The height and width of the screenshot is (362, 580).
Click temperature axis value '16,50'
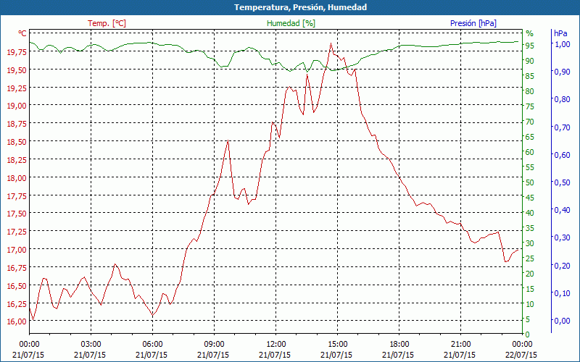pos(17,286)
